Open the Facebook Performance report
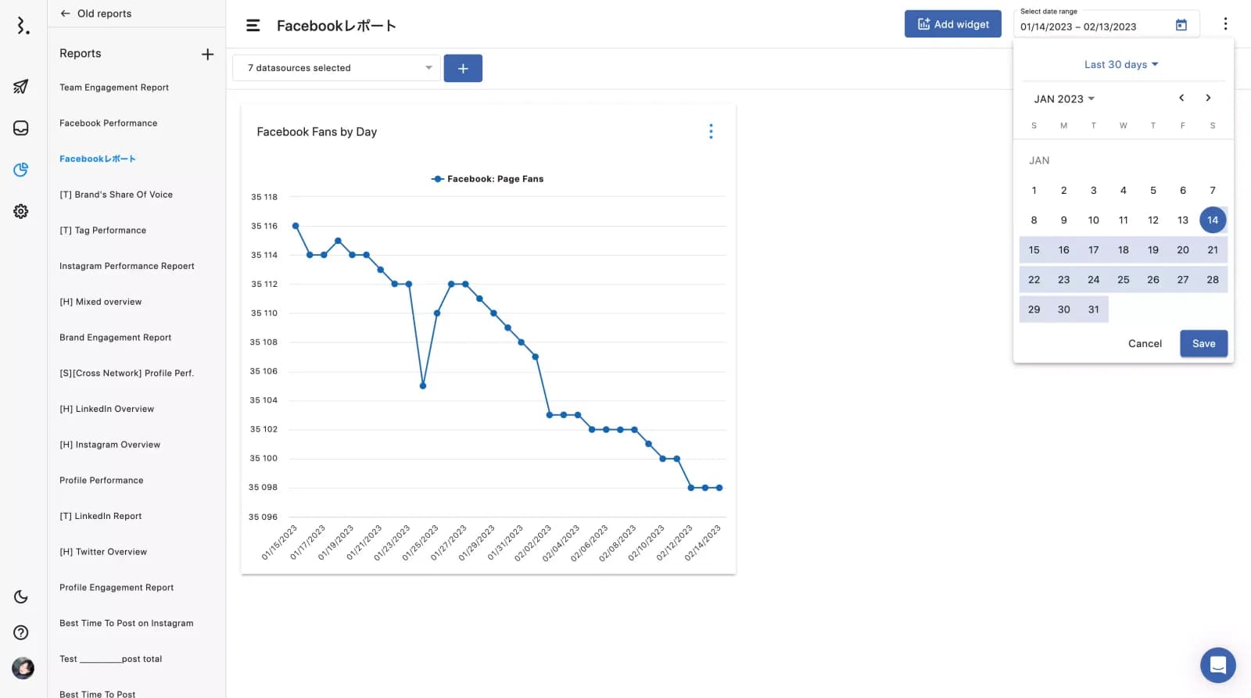The height and width of the screenshot is (698, 1251). [x=109, y=123]
